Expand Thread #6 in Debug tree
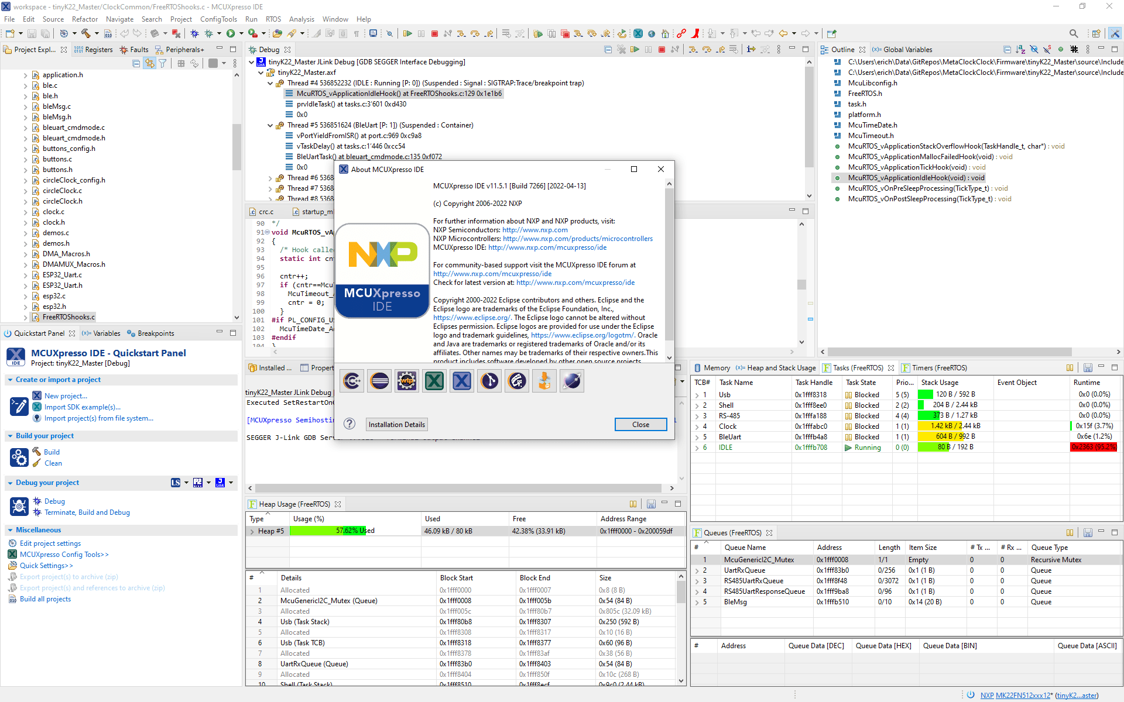Screen dimensions: 1124x702 coord(270,178)
